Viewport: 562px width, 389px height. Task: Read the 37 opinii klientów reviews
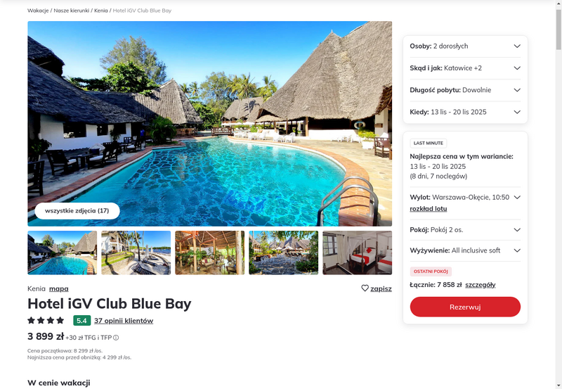[x=124, y=321]
